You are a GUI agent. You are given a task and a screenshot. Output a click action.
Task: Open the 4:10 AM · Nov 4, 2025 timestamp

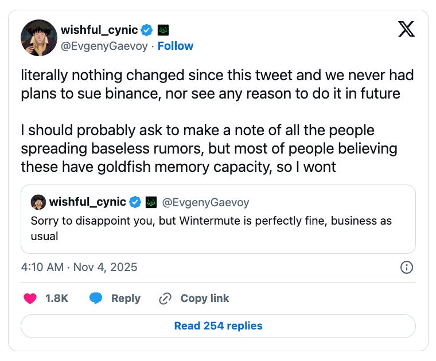click(79, 267)
